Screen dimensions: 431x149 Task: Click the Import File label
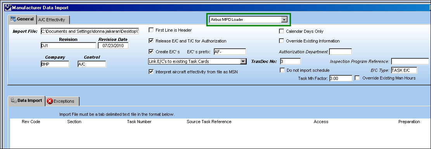point(25,31)
